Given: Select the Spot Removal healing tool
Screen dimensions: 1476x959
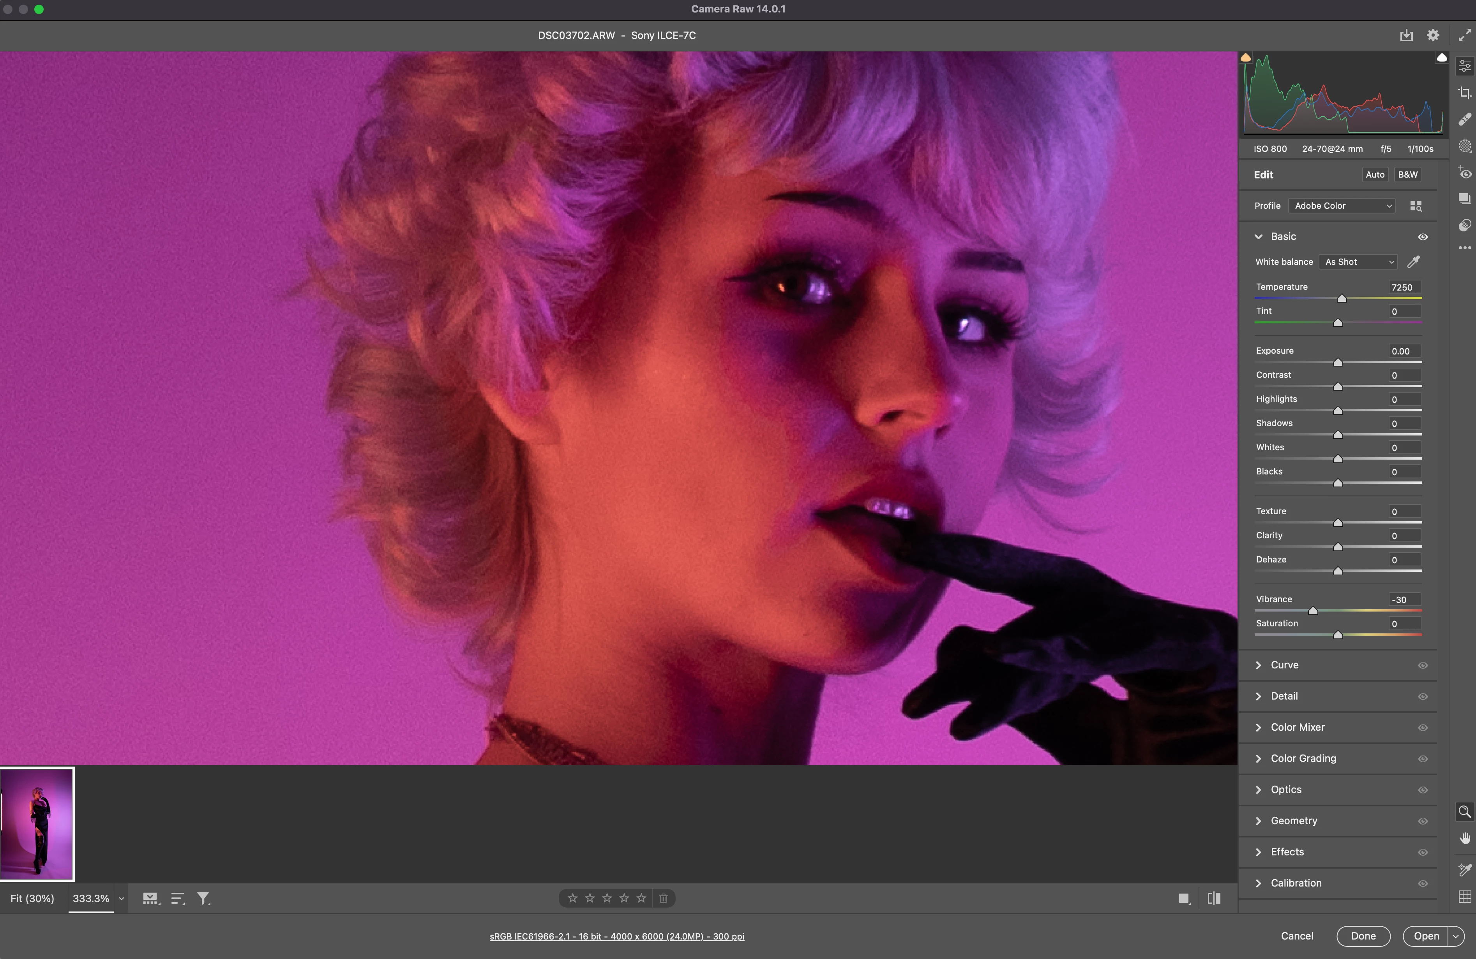Looking at the screenshot, I should (x=1464, y=120).
